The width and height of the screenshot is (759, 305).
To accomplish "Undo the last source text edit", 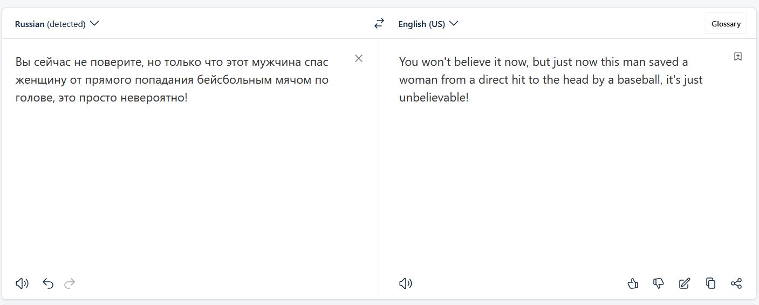I will tap(48, 283).
